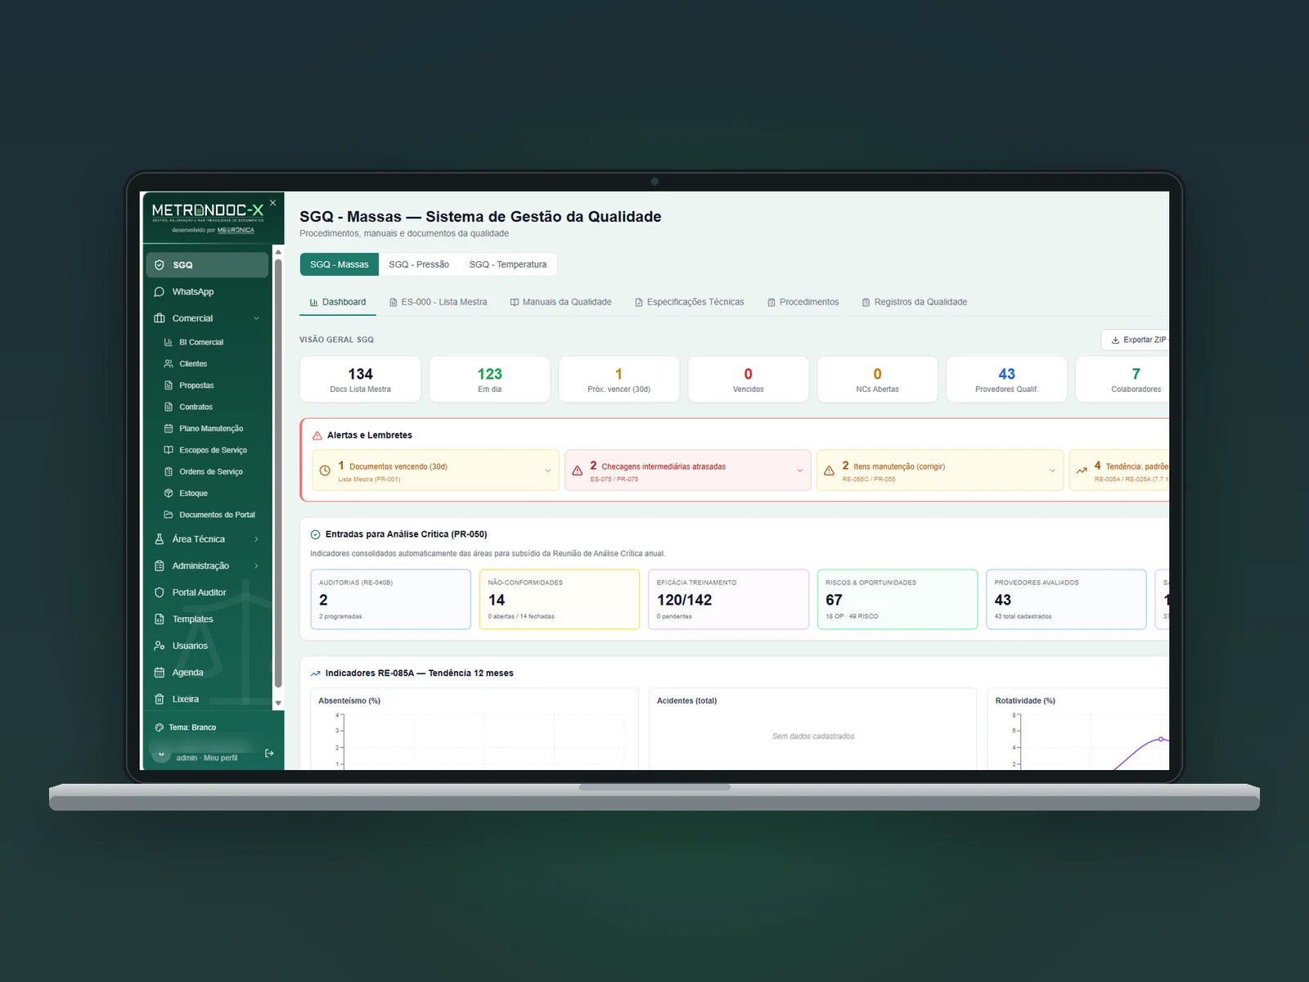Click the Ordens de Serviço clipboard icon
Viewport: 1309px width, 982px height.
169,471
